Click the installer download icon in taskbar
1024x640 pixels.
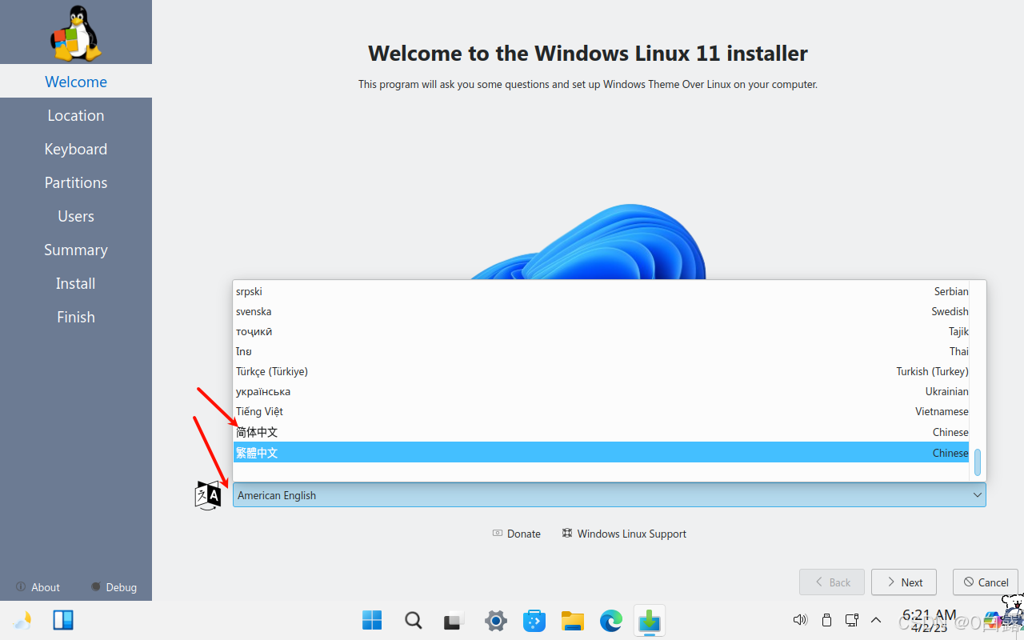point(650,621)
